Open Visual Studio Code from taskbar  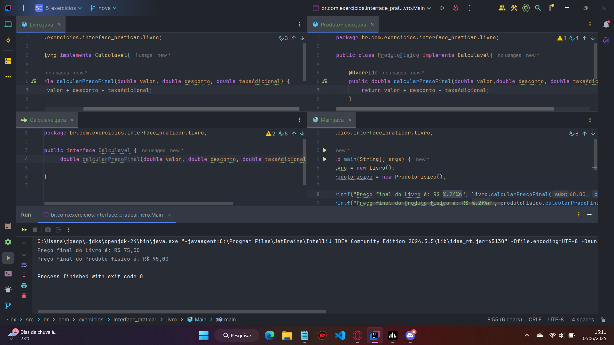pyautogui.click(x=340, y=335)
